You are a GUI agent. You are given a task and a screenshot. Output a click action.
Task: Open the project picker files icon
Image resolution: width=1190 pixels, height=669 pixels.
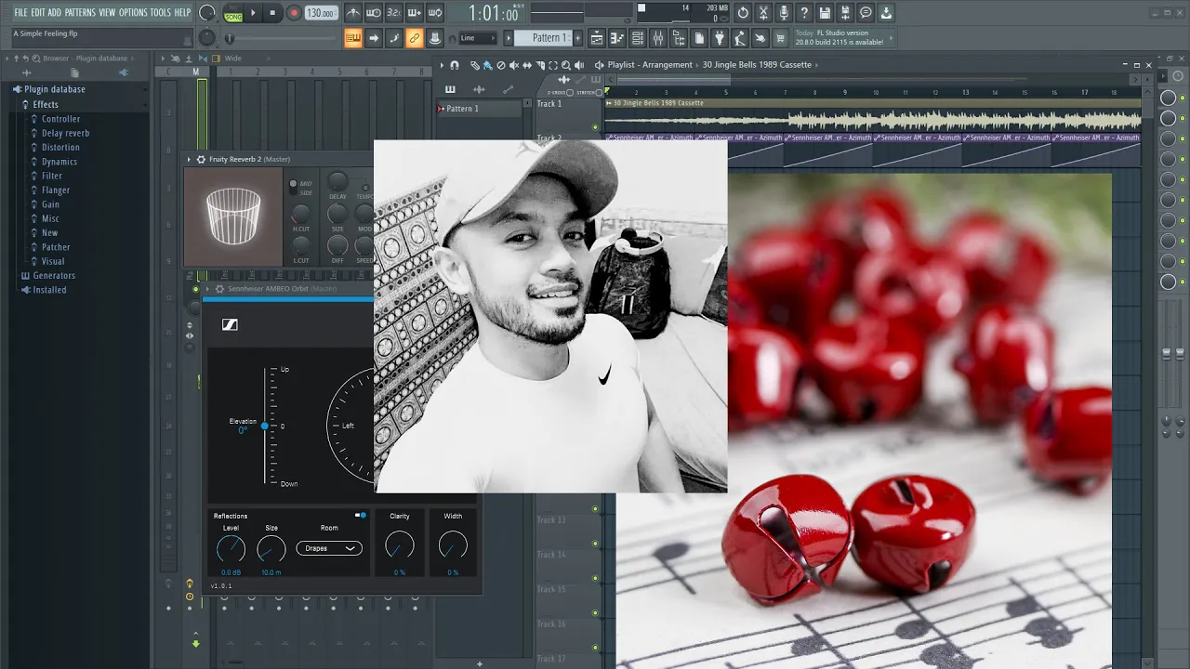pyautogui.click(x=699, y=38)
